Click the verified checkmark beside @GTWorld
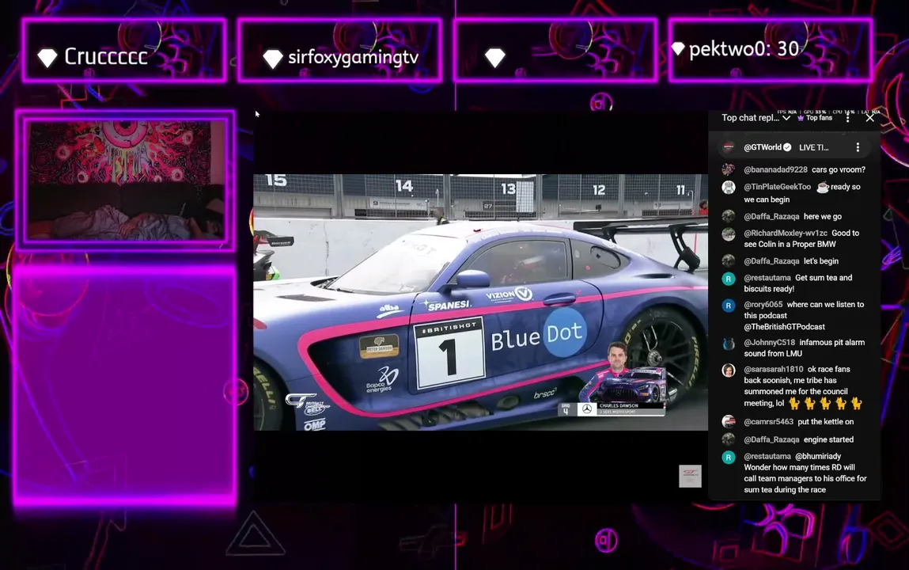The image size is (909, 570). (787, 147)
